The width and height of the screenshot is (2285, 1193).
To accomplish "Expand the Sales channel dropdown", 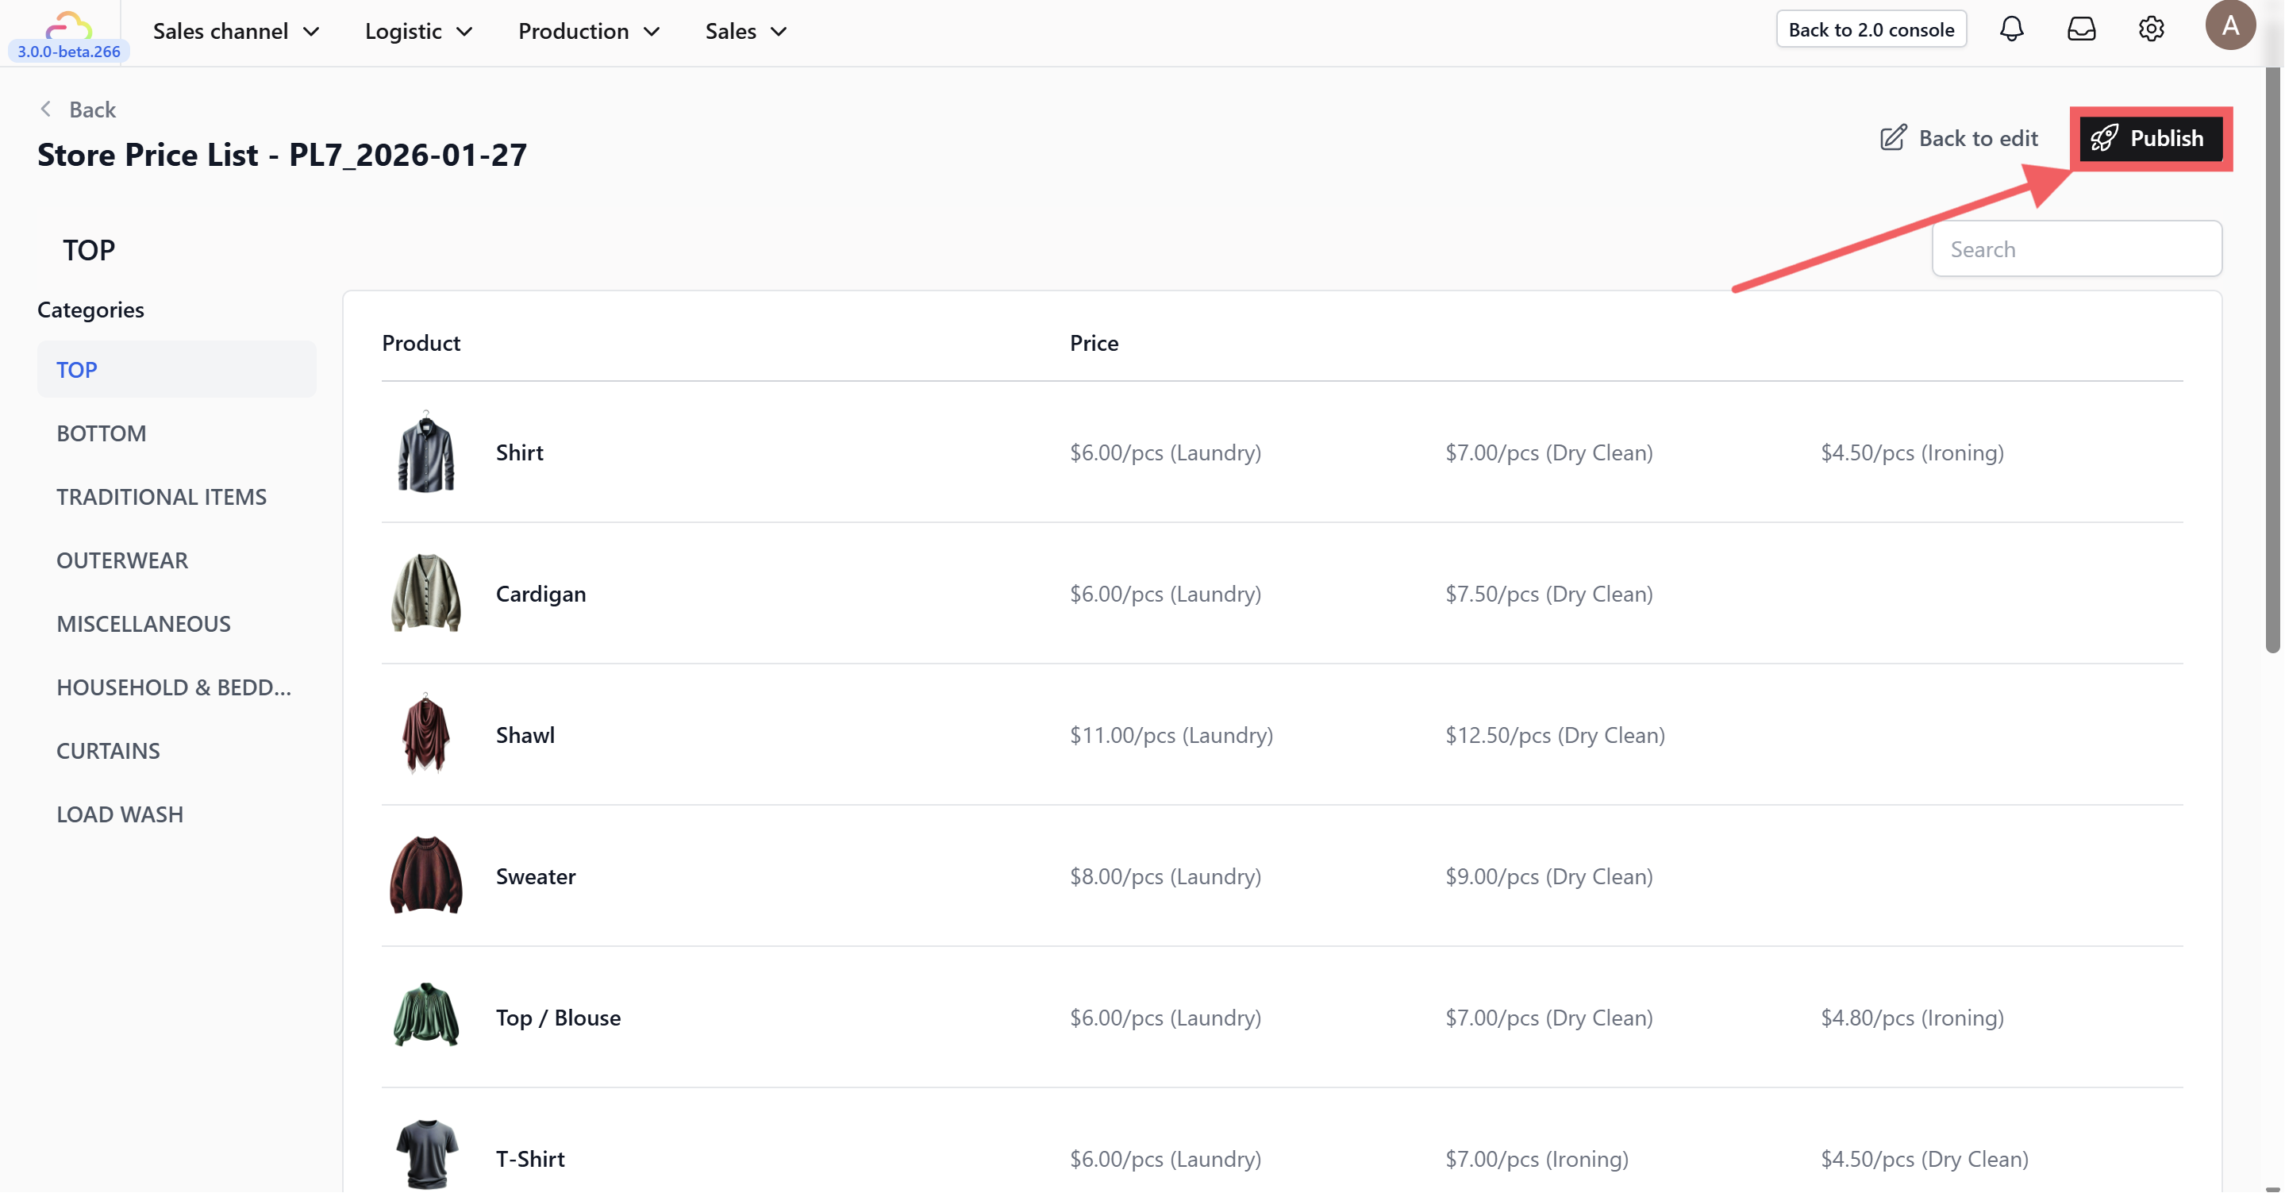I will click(x=236, y=31).
